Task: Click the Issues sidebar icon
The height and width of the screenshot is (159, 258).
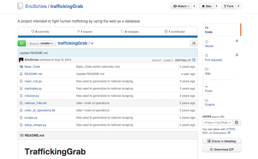Action: click(207, 41)
